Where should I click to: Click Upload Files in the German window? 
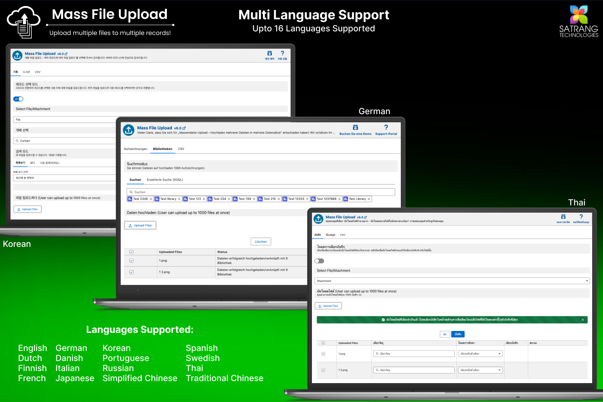(140, 226)
